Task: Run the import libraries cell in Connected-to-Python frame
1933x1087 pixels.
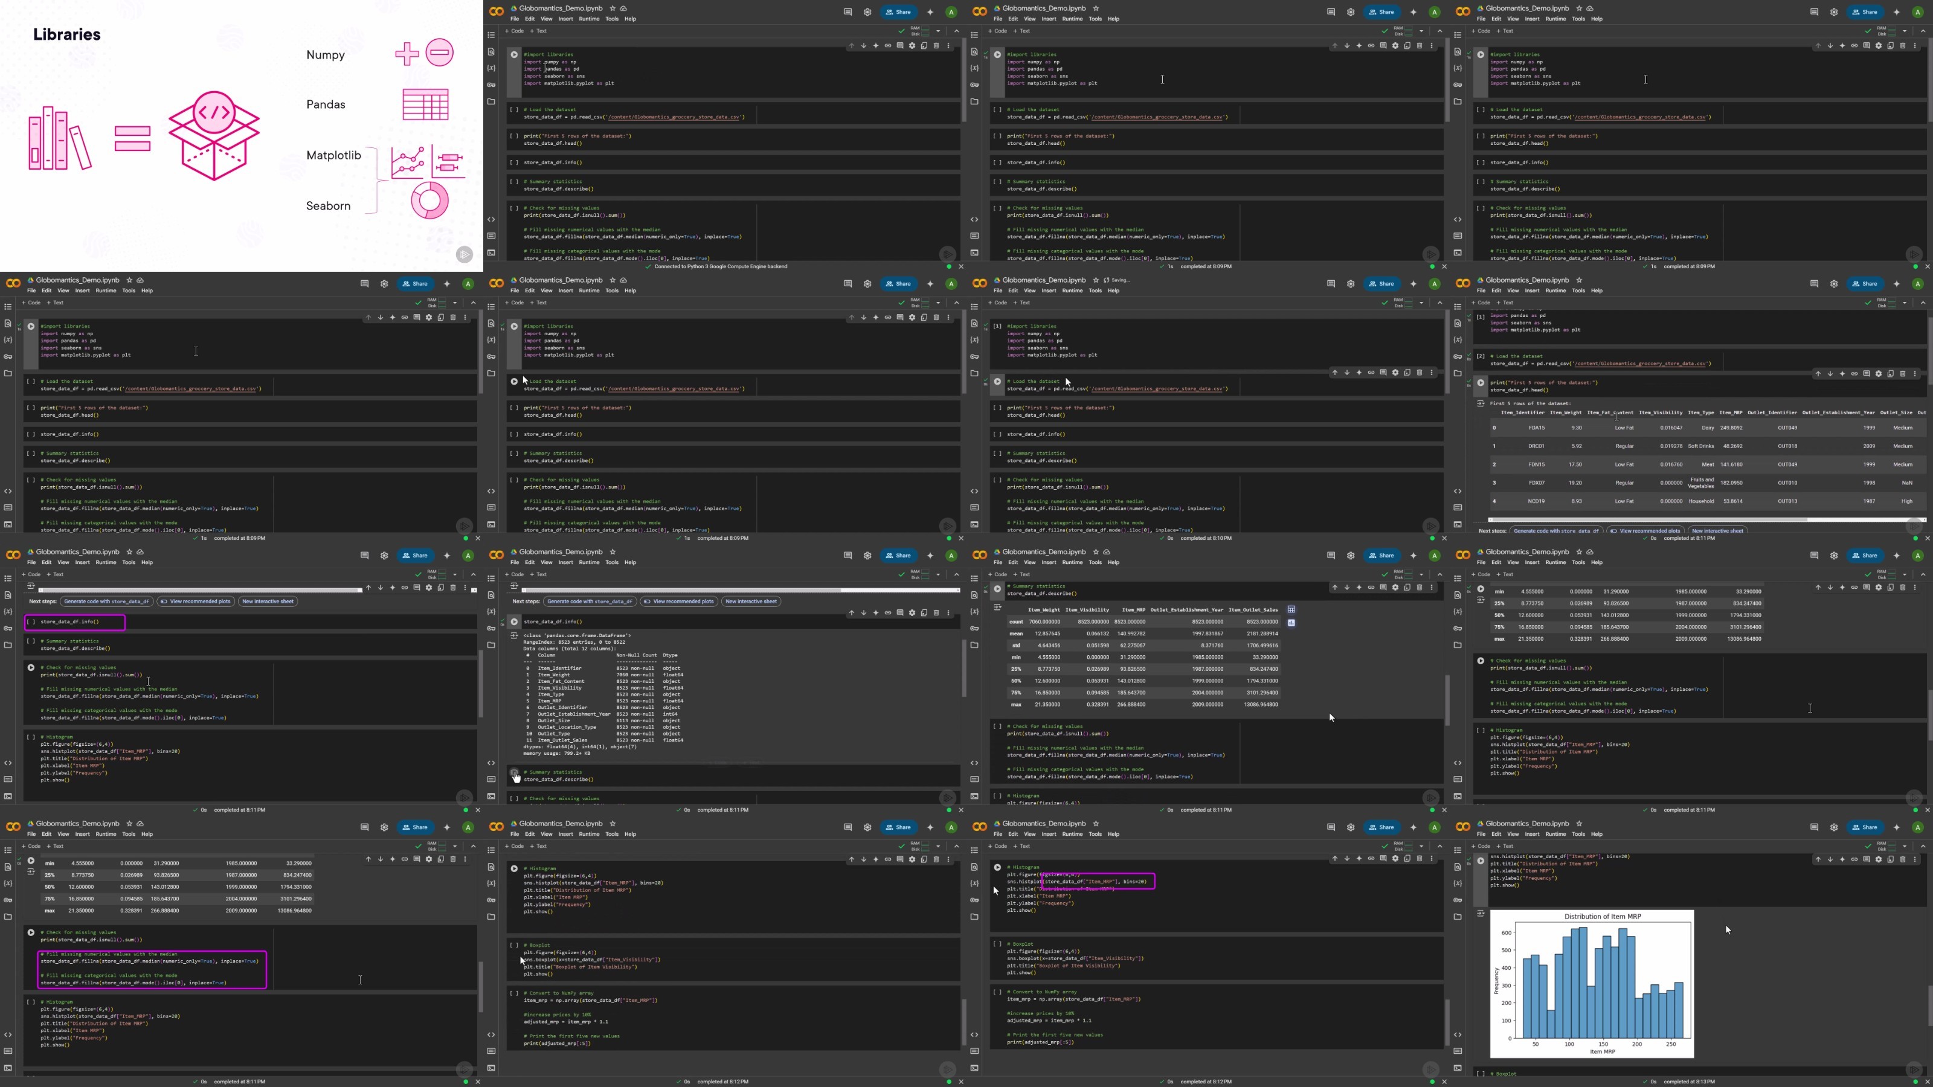Action: [514, 55]
